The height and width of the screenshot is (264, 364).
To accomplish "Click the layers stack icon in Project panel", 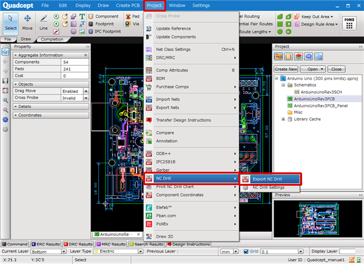I will (x=298, y=56).
